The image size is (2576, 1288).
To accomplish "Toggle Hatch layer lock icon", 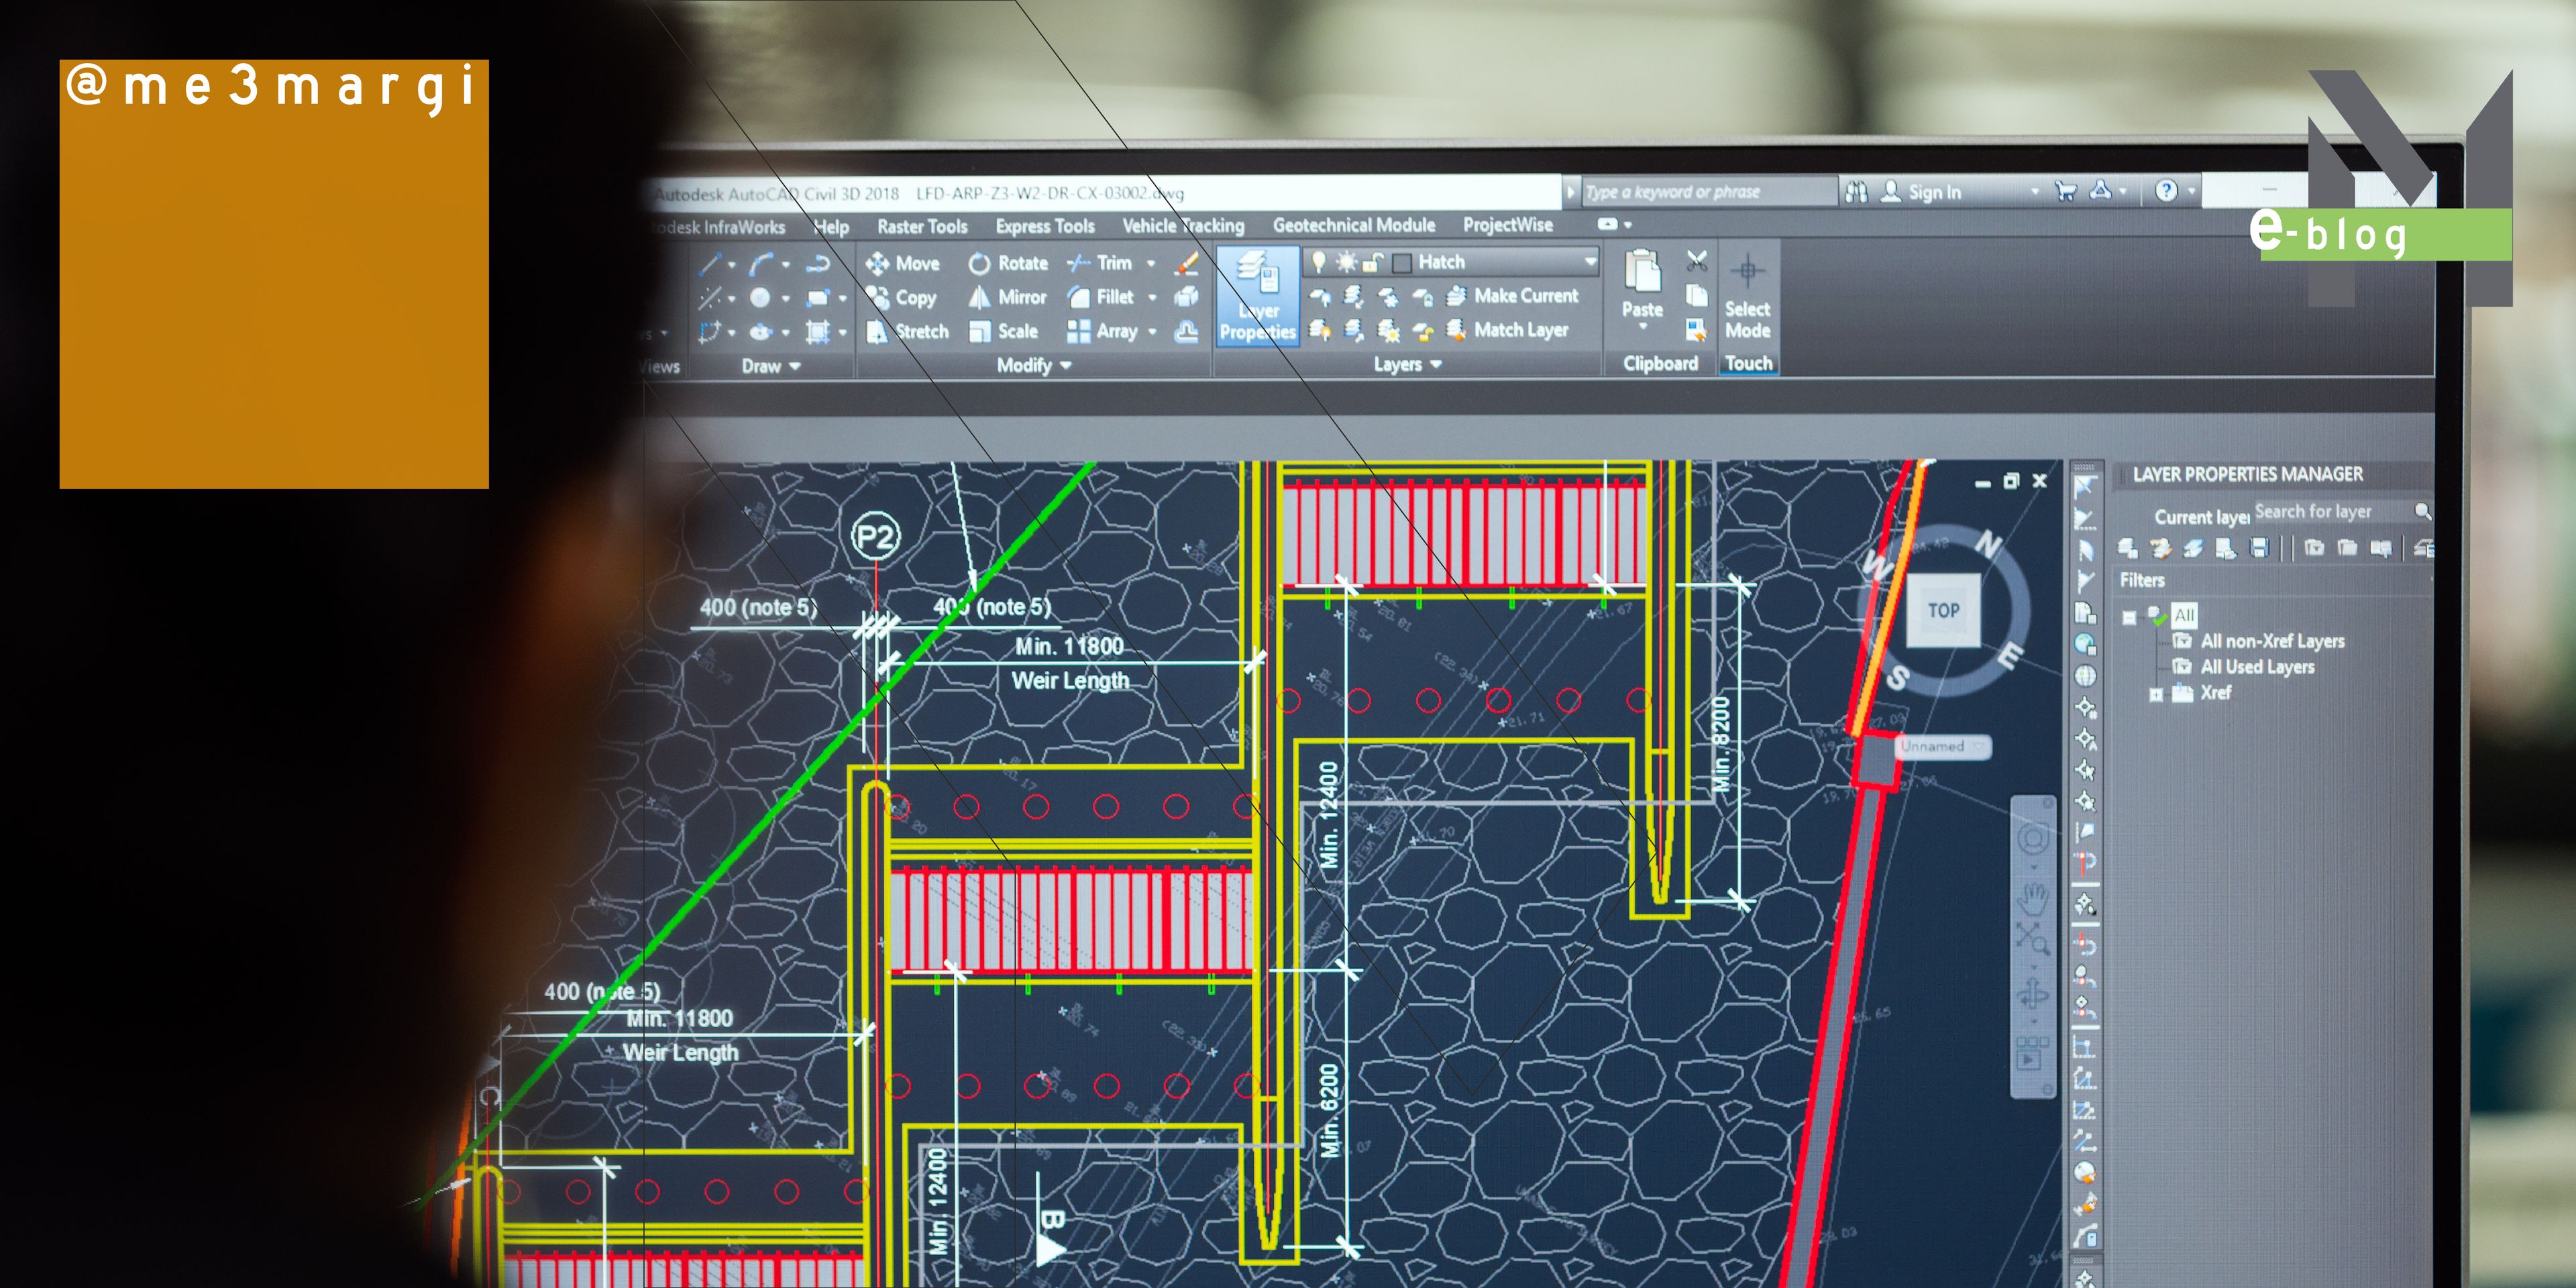I will pos(1374,262).
